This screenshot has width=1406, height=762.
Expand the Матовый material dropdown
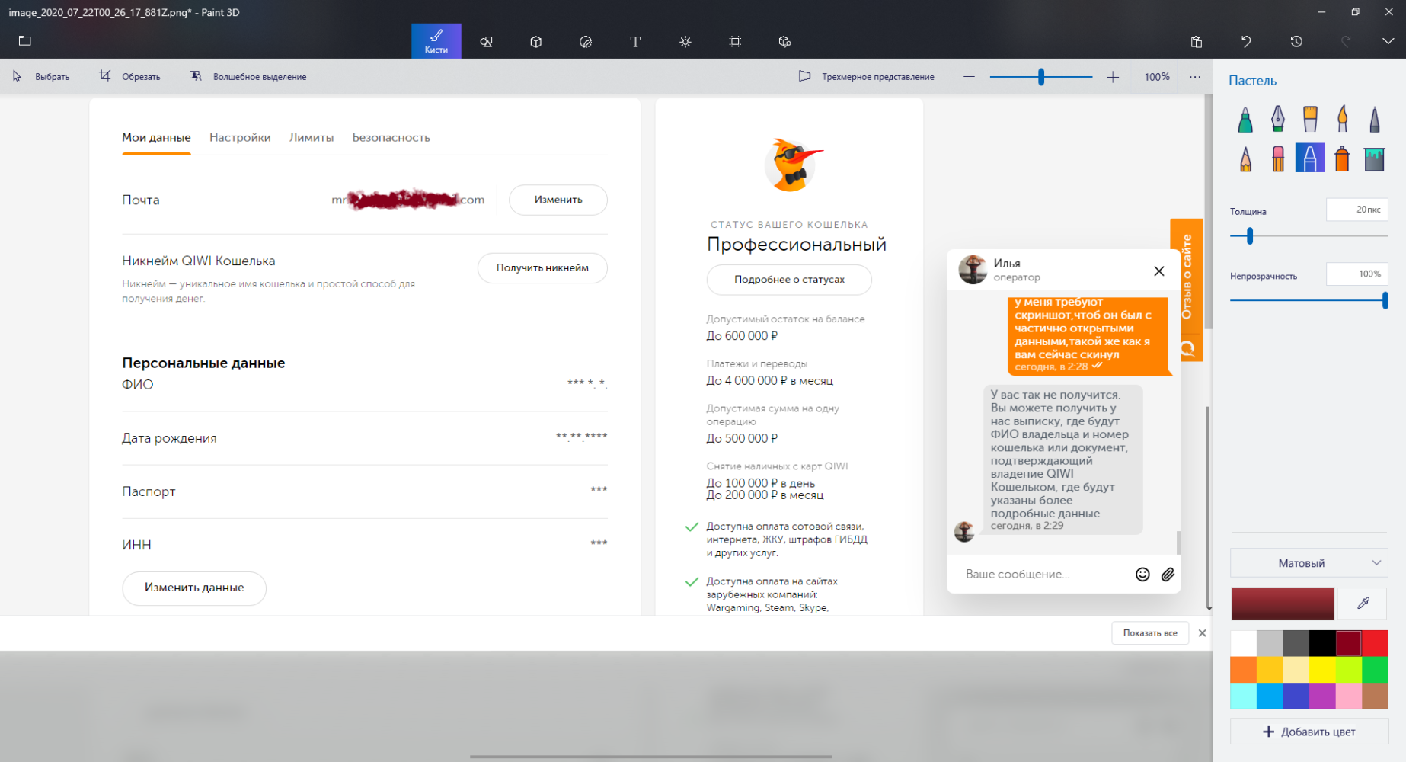pos(1309,563)
